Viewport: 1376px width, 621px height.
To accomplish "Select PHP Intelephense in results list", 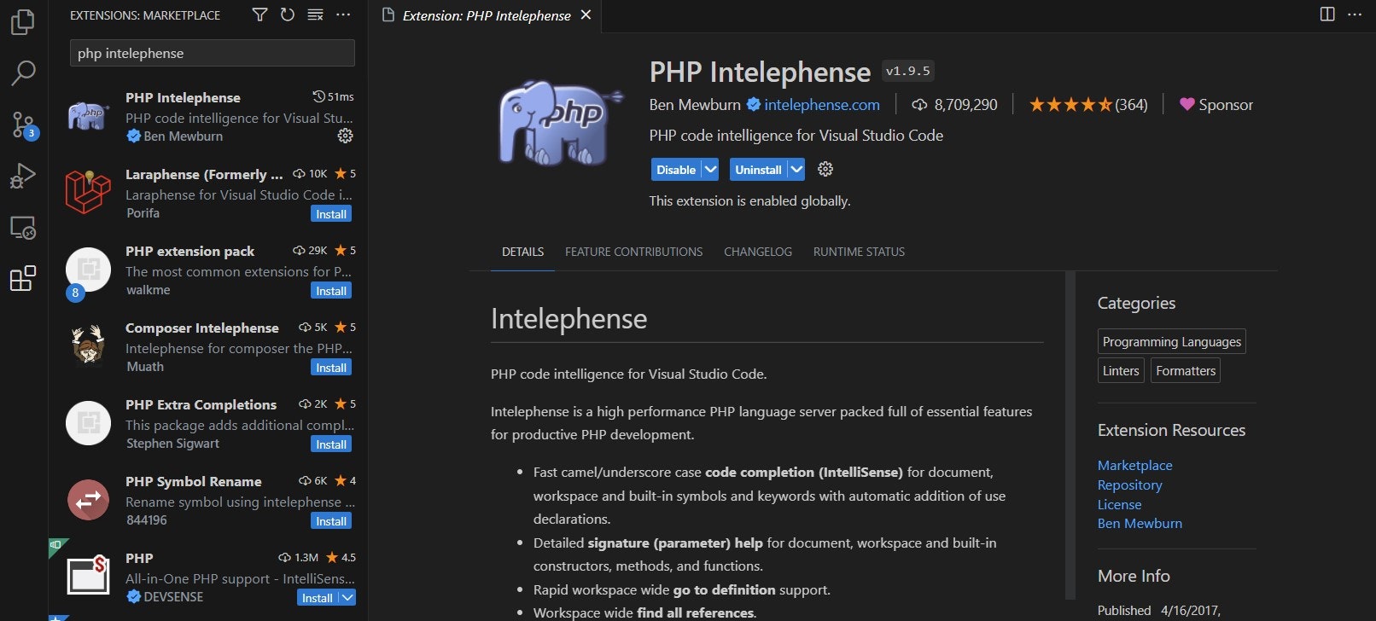I will coord(208,116).
